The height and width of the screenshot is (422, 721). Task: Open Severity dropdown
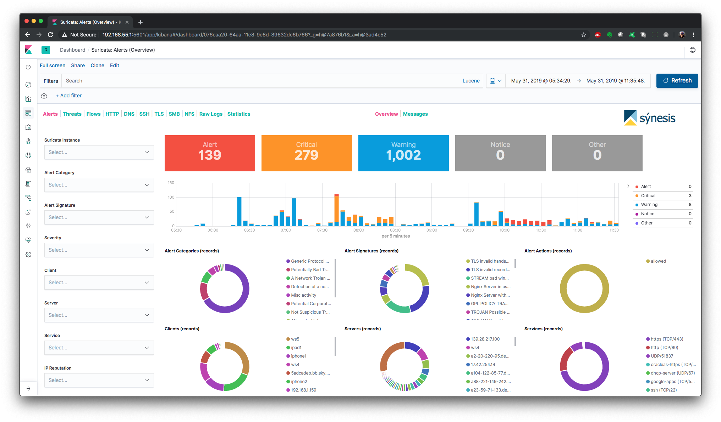(99, 250)
